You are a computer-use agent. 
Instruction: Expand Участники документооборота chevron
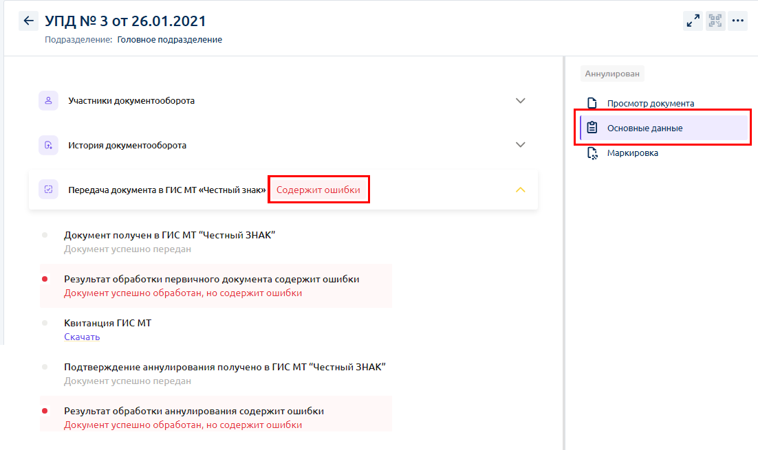click(520, 100)
